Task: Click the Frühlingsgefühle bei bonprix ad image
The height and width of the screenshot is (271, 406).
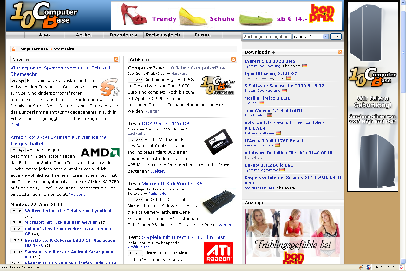Action: 293,236
